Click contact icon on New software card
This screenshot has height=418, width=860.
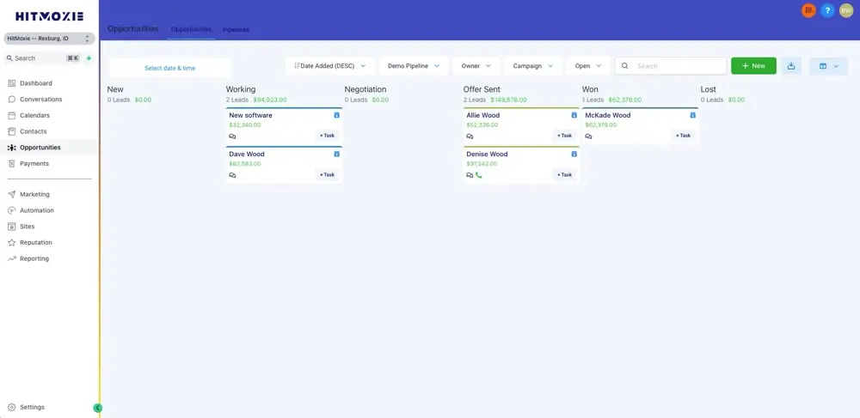click(337, 115)
